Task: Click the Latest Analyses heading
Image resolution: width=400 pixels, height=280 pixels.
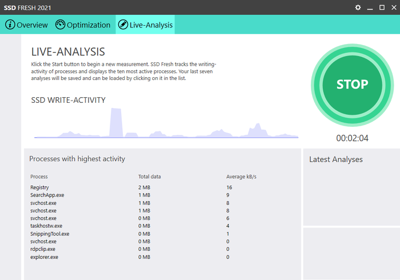Action: pos(336,159)
